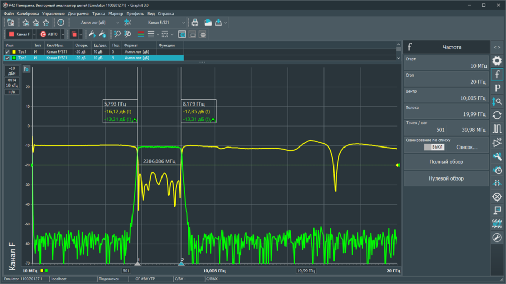Open the Frequency (f) sidebar panel
The width and height of the screenshot is (506, 284).
(x=497, y=75)
